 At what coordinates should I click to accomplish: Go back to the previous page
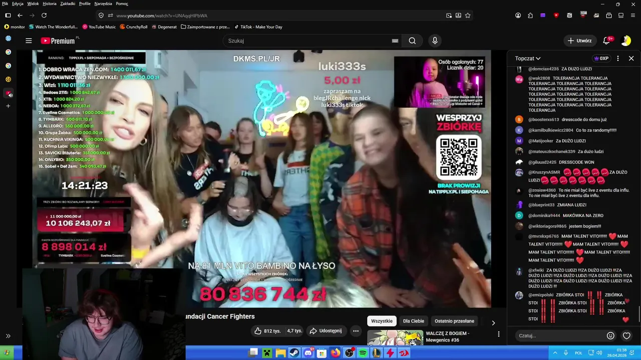(x=20, y=15)
